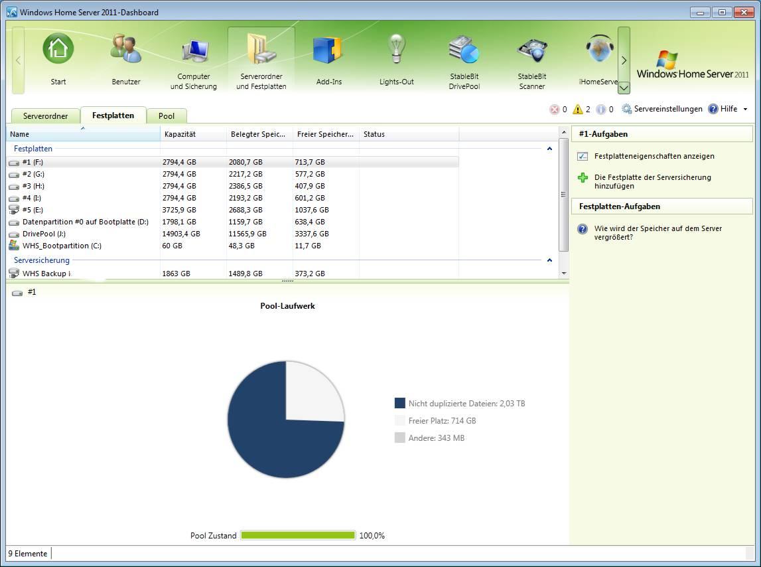This screenshot has height=567, width=761.
Task: Sort by the Status column header
Action: point(409,134)
